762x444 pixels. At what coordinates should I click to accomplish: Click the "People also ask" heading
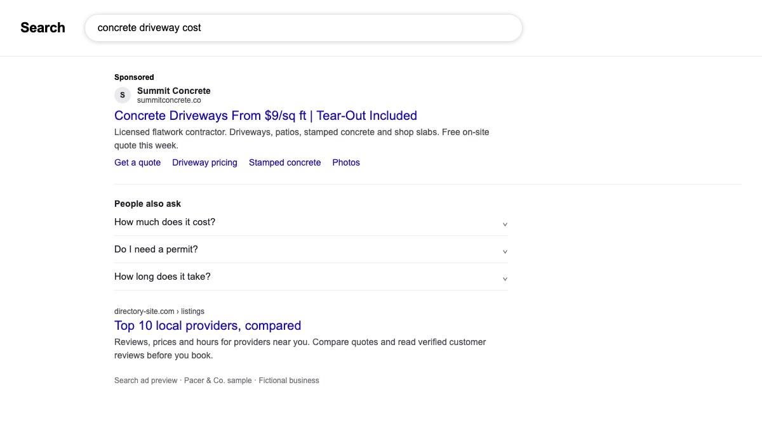147,204
